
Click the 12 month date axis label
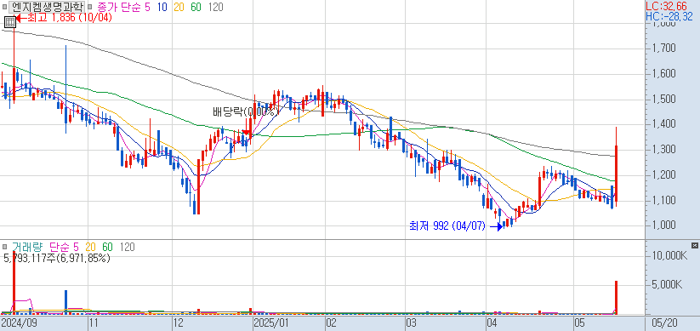[x=178, y=322]
